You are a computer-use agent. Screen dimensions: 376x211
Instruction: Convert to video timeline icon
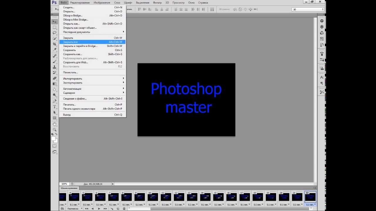[x=62, y=209]
